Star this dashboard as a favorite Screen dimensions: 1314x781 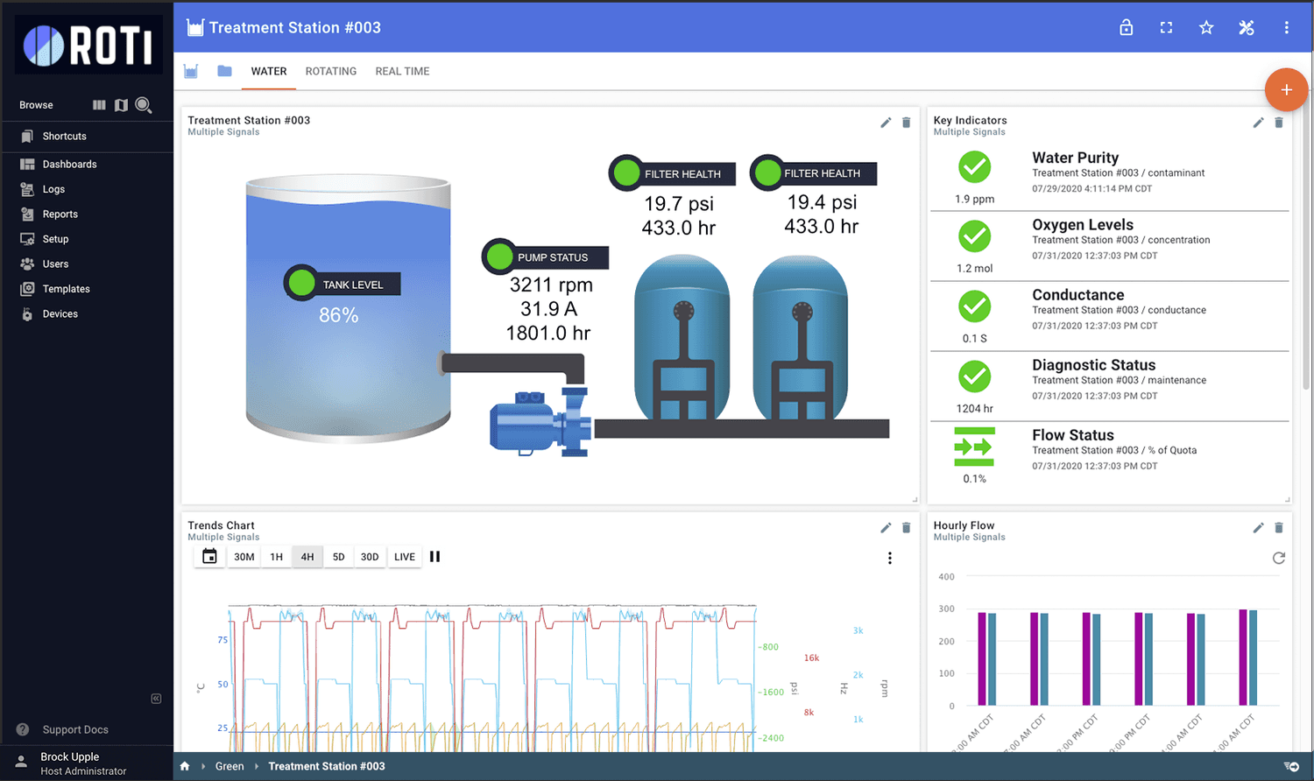(x=1206, y=27)
